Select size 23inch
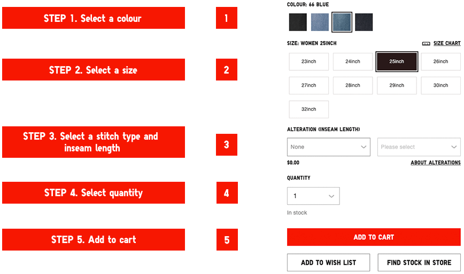464x274 pixels. pyautogui.click(x=308, y=62)
